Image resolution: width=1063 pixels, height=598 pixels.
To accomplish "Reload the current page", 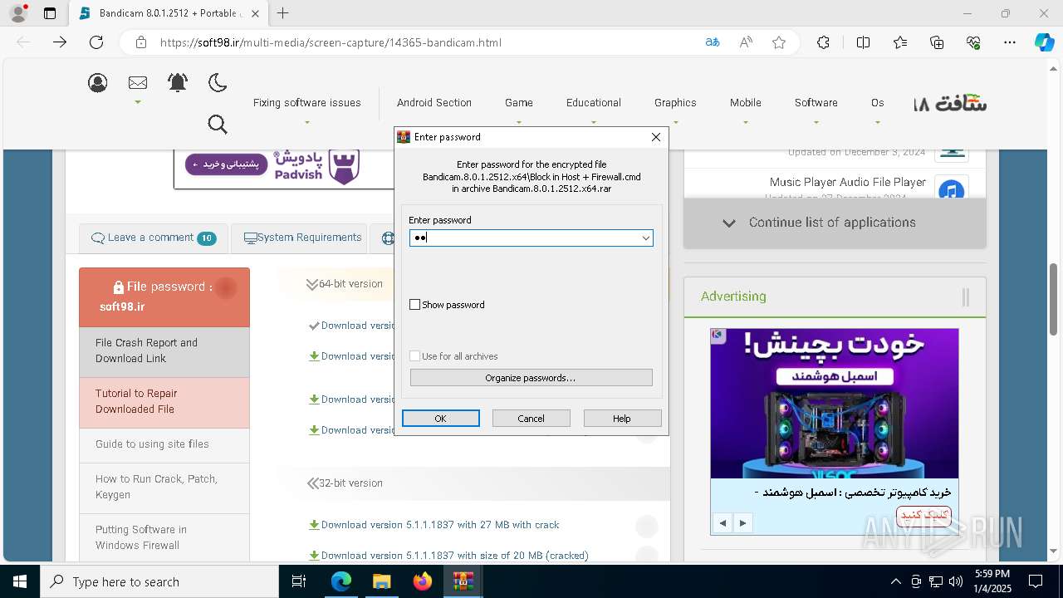I will (x=96, y=42).
